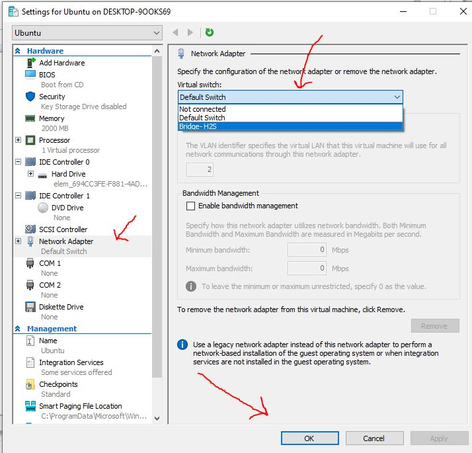The image size is (472, 453).
Task: Select the Diskette Drive floppy icon
Action: coord(30,307)
